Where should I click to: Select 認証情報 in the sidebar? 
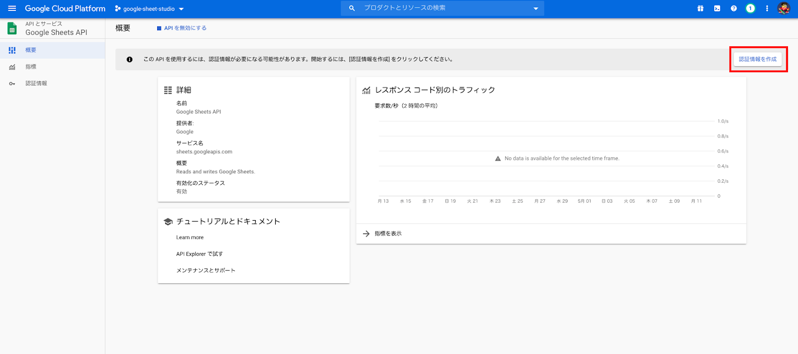(x=52, y=83)
